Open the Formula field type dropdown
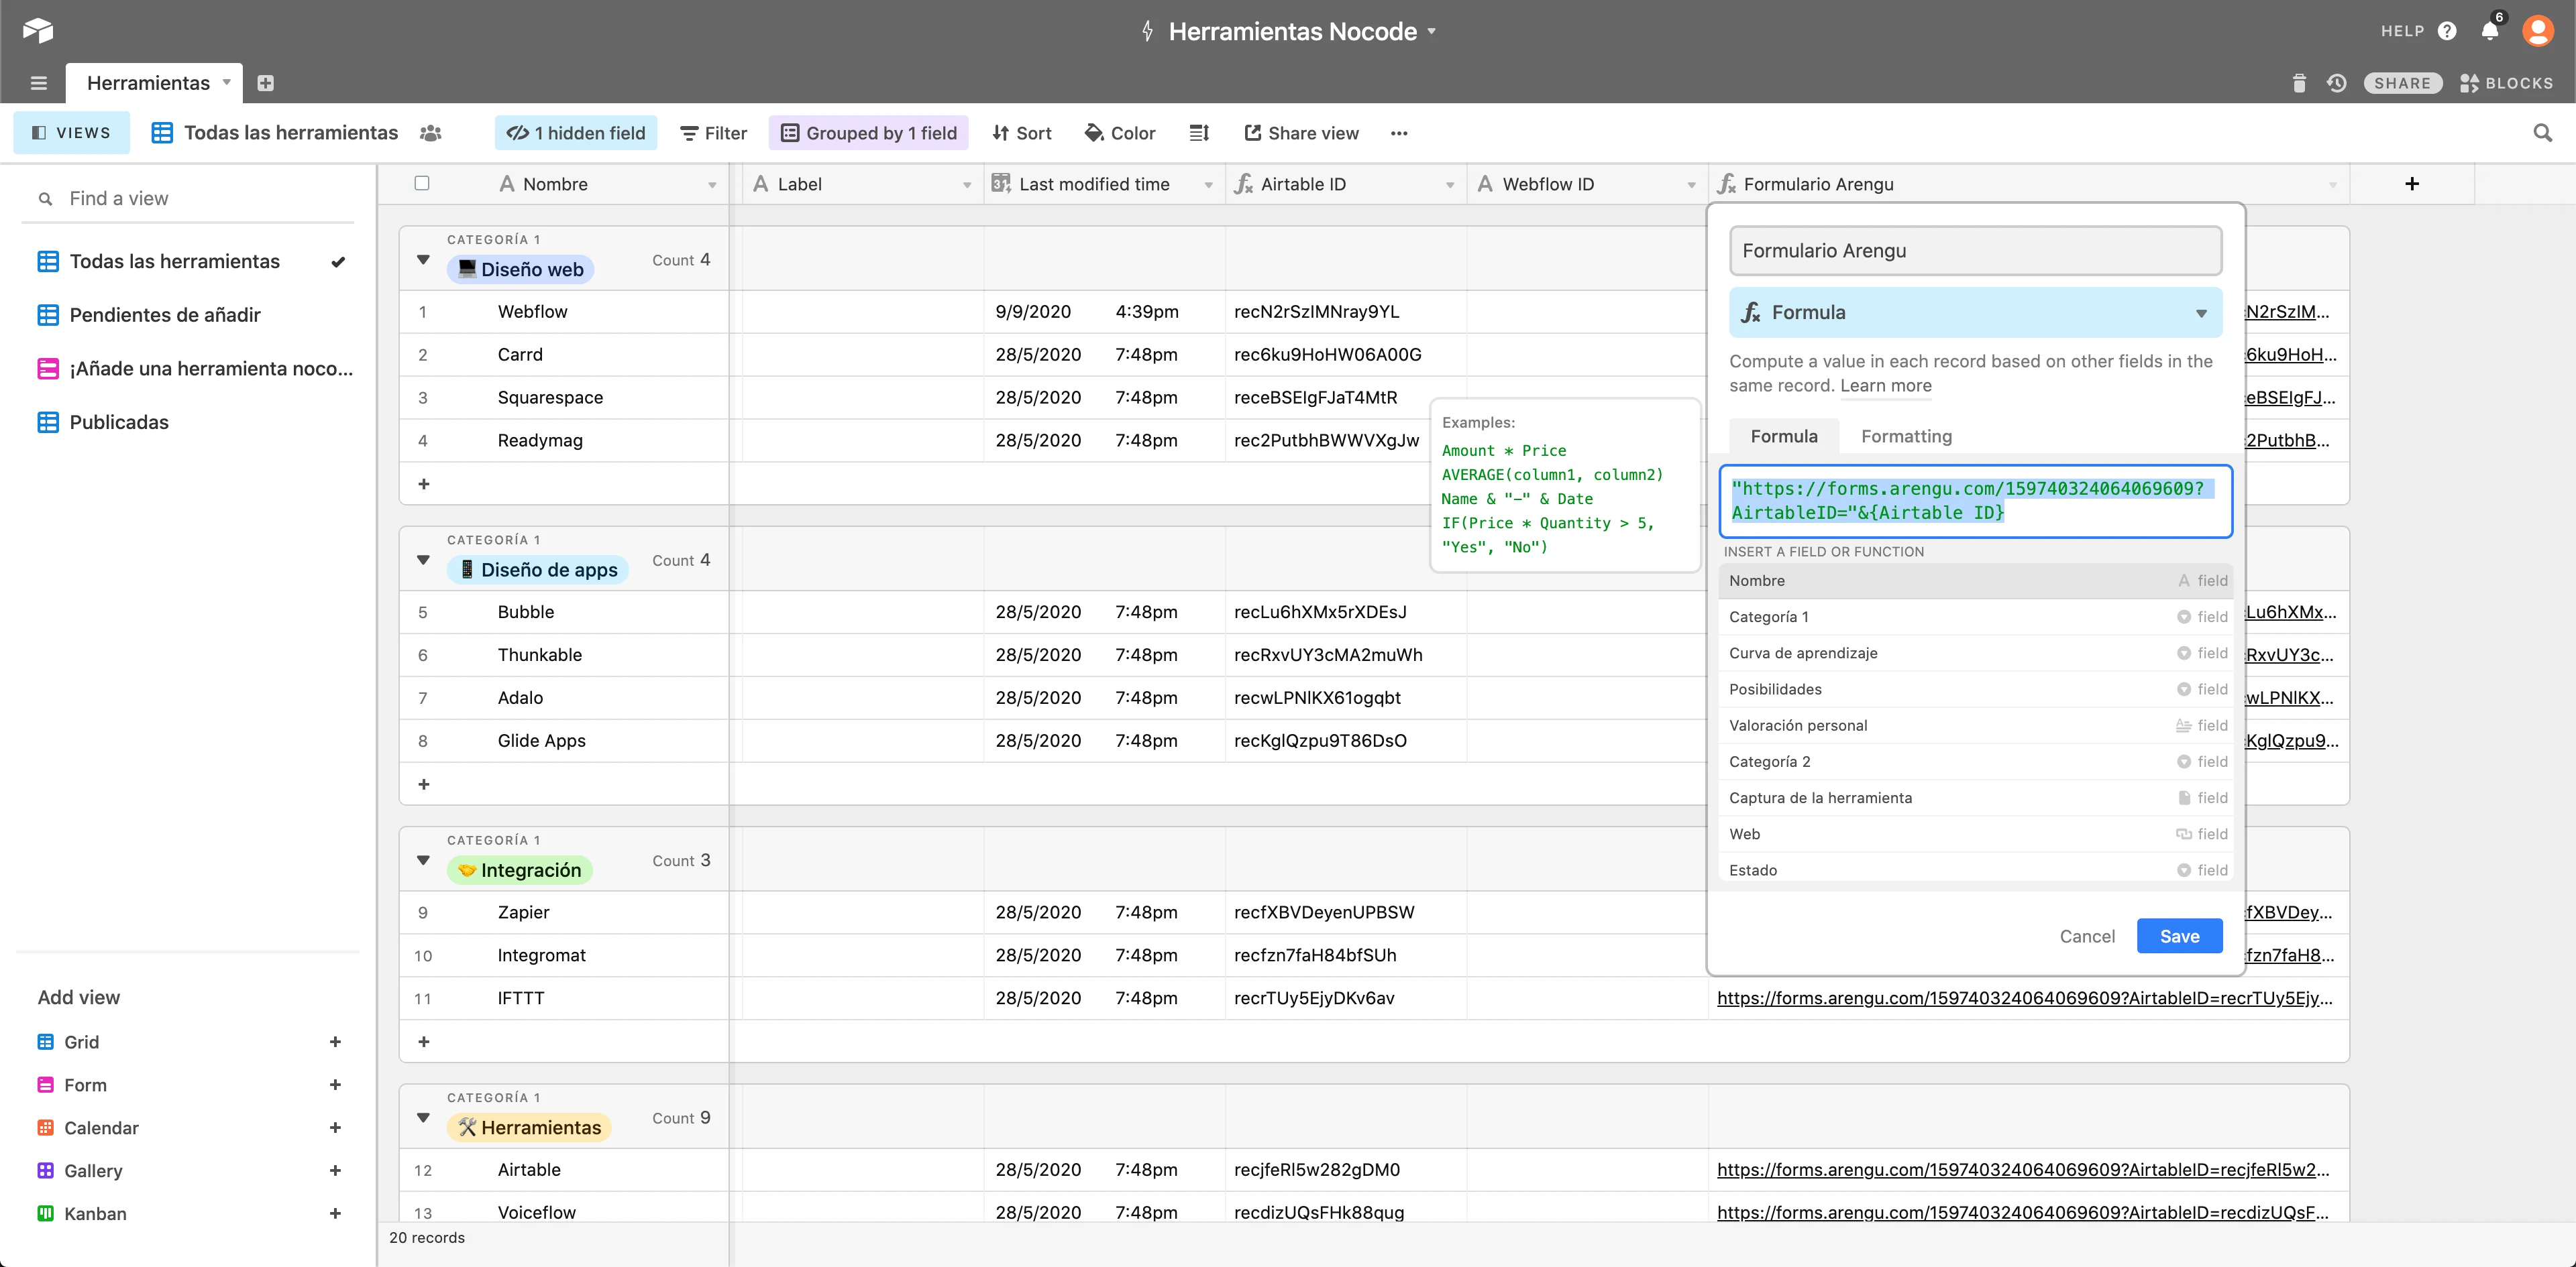2576x1267 pixels. 1975,313
